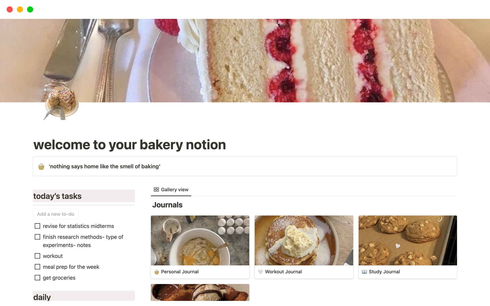Click the Gallery view grid icon

coord(156,189)
